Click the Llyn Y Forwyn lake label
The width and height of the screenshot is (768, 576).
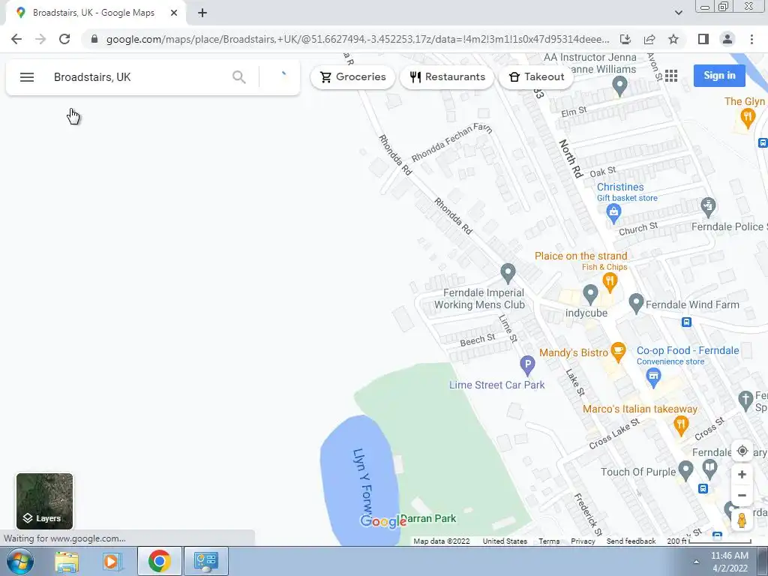click(x=364, y=482)
